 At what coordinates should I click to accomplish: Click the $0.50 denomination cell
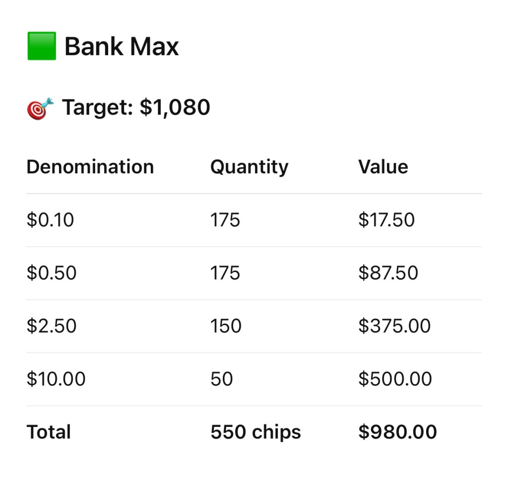(x=52, y=273)
